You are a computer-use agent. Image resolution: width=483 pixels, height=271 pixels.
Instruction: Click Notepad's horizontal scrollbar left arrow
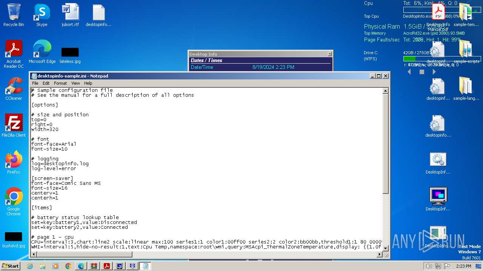34,254
